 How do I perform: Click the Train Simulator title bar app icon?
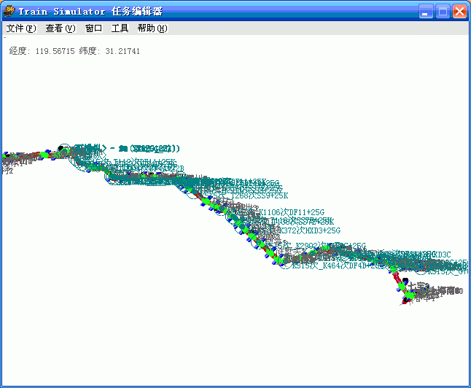coord(9,11)
